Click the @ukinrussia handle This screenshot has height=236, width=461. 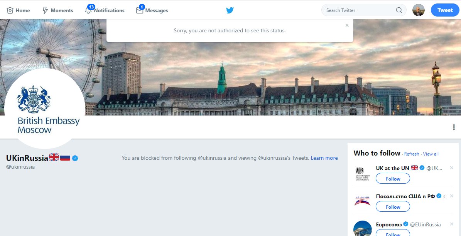(20, 167)
